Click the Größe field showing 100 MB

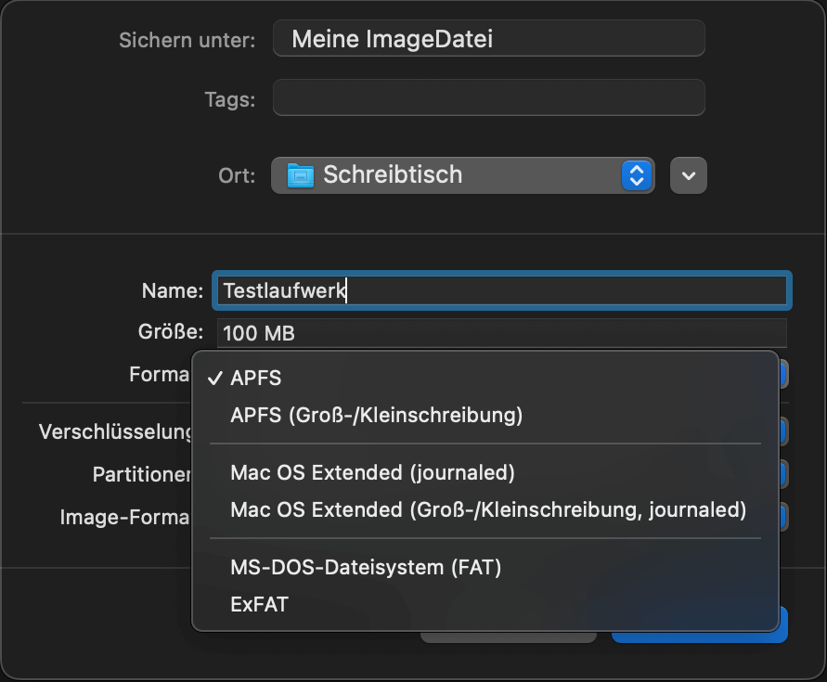[501, 333]
